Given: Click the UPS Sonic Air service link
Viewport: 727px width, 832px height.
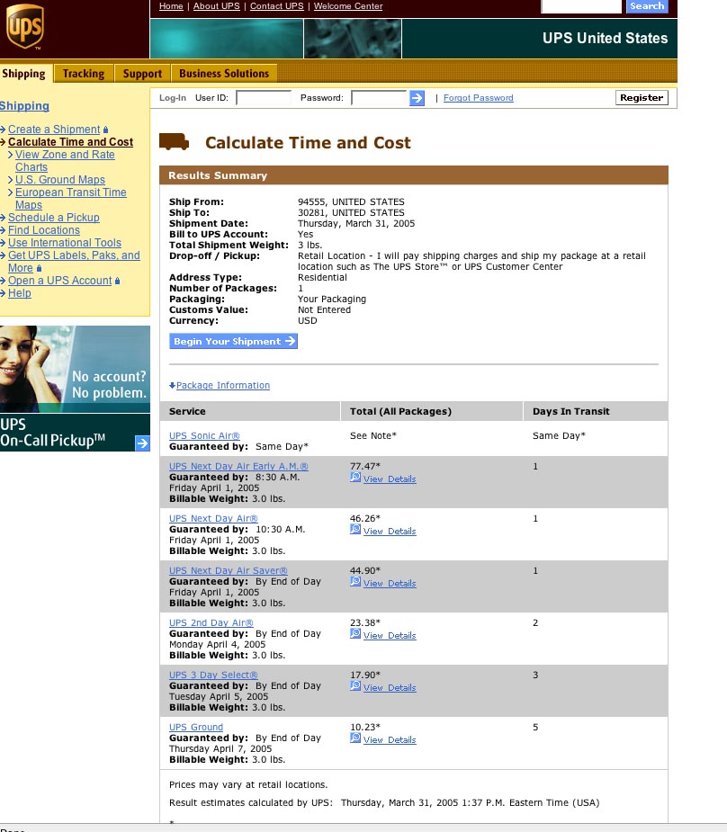Looking at the screenshot, I should [x=204, y=435].
